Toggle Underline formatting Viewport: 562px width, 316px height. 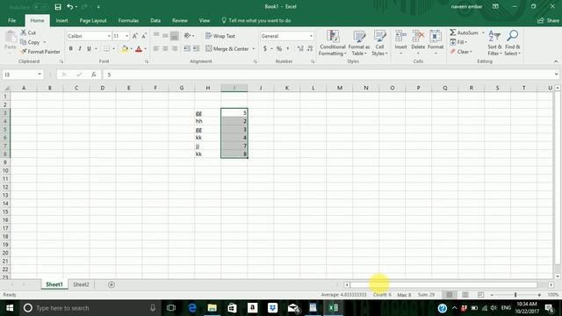click(x=89, y=49)
